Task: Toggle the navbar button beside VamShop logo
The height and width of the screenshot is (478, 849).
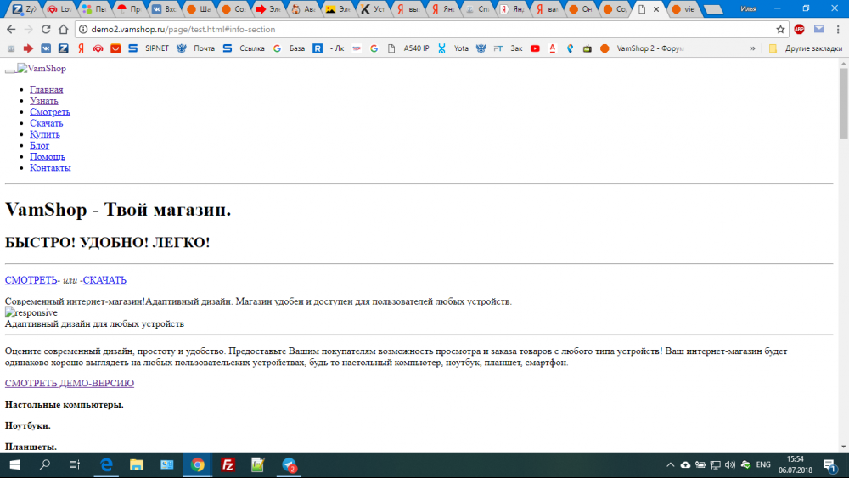Action: tap(9, 70)
